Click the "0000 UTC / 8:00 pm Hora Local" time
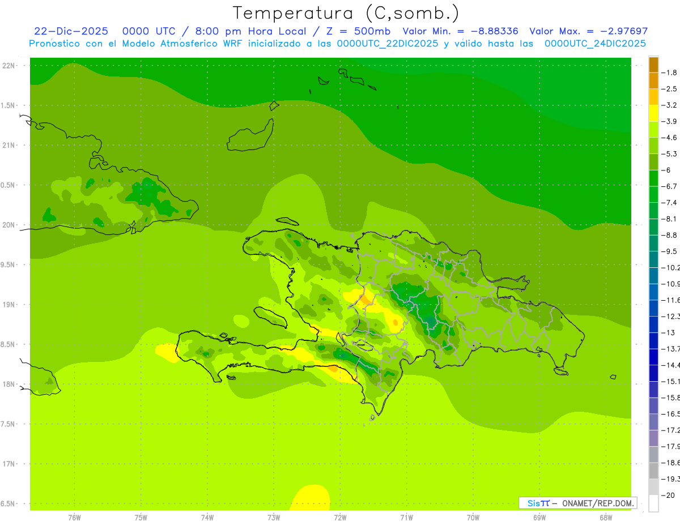Screen dimensions: 680x525 point(215,31)
